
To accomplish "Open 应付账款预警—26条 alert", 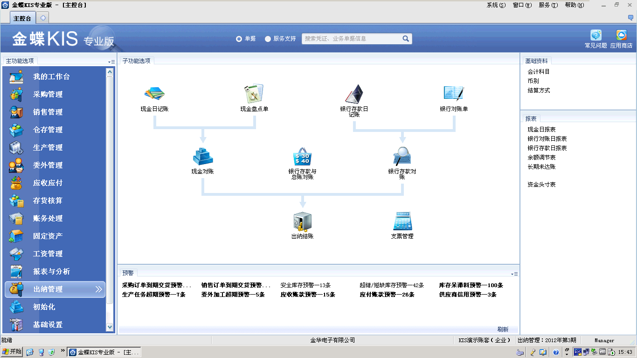I will click(387, 295).
